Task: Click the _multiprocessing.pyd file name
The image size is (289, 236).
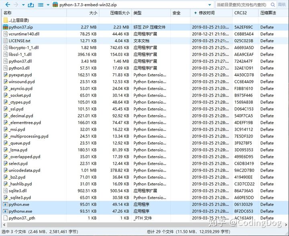Action: (28, 136)
